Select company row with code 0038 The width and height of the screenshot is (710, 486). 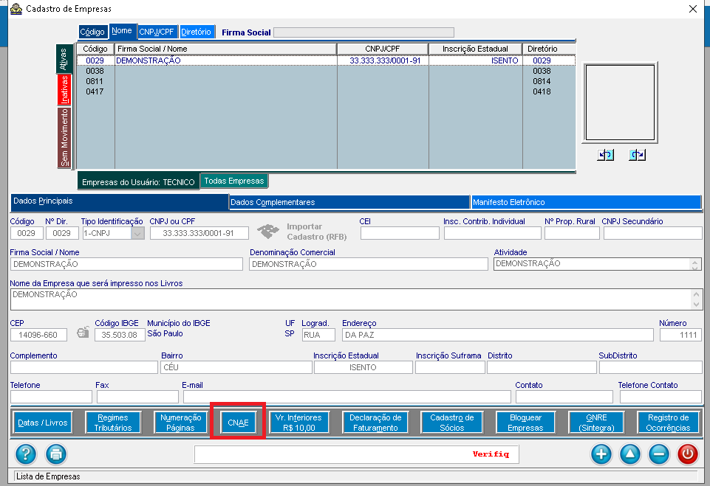tap(326, 71)
